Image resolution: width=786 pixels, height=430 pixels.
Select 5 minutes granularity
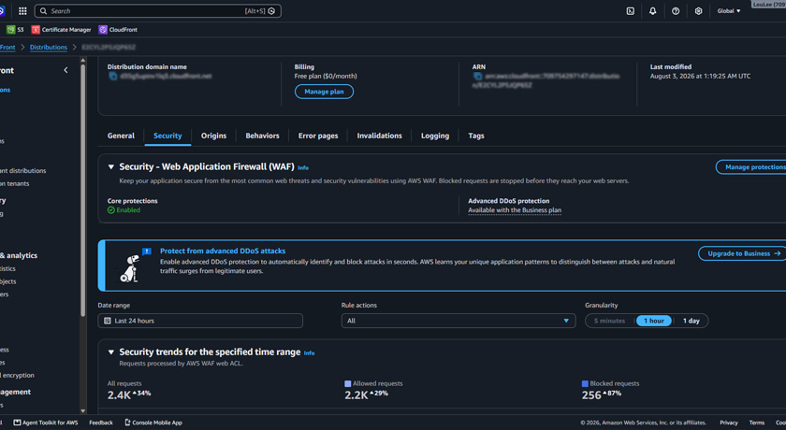609,321
